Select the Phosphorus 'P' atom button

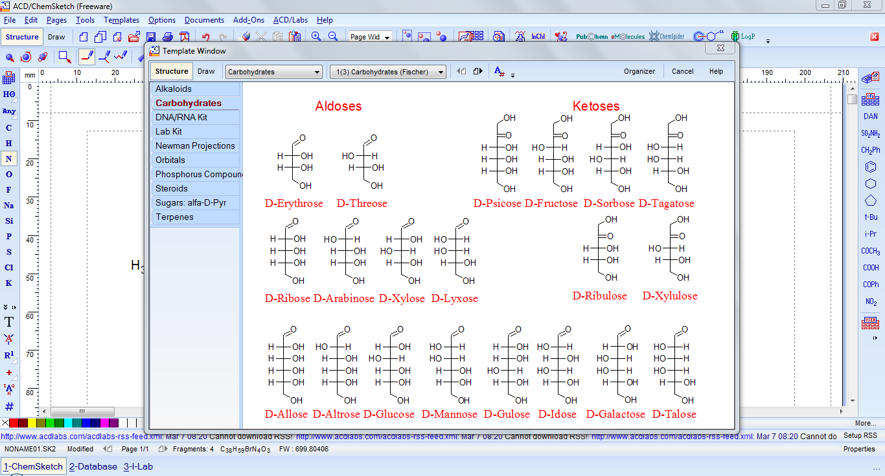[9, 236]
